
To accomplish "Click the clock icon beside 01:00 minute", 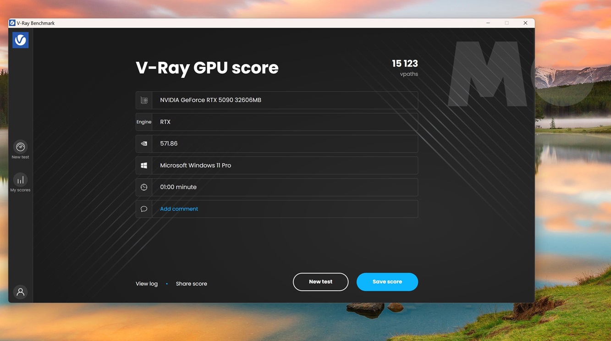I will 144,187.
